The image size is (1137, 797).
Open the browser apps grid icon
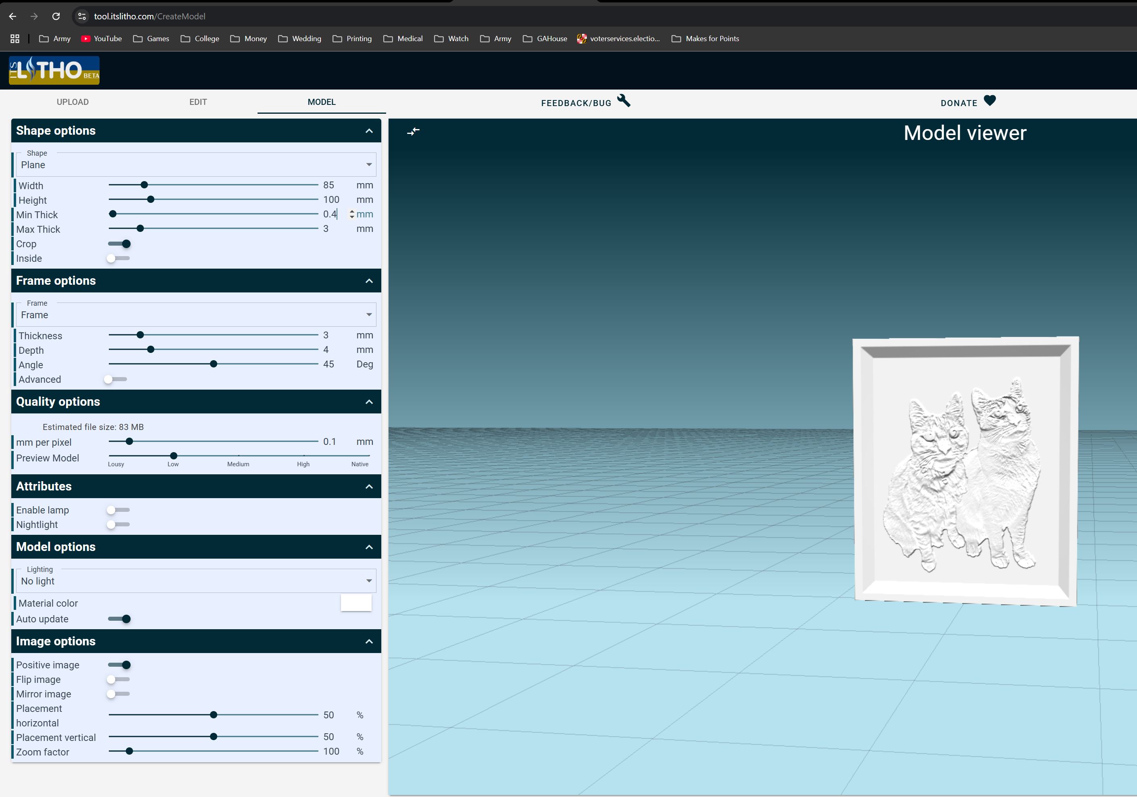[x=15, y=39]
